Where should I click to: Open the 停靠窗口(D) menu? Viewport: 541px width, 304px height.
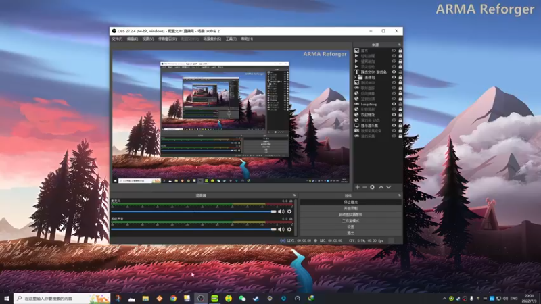pos(167,39)
